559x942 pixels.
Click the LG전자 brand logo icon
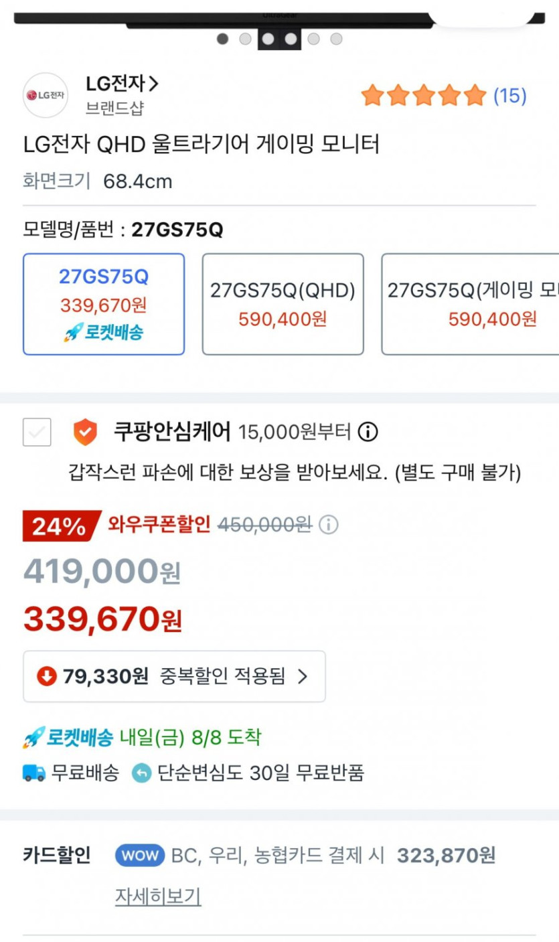point(46,95)
